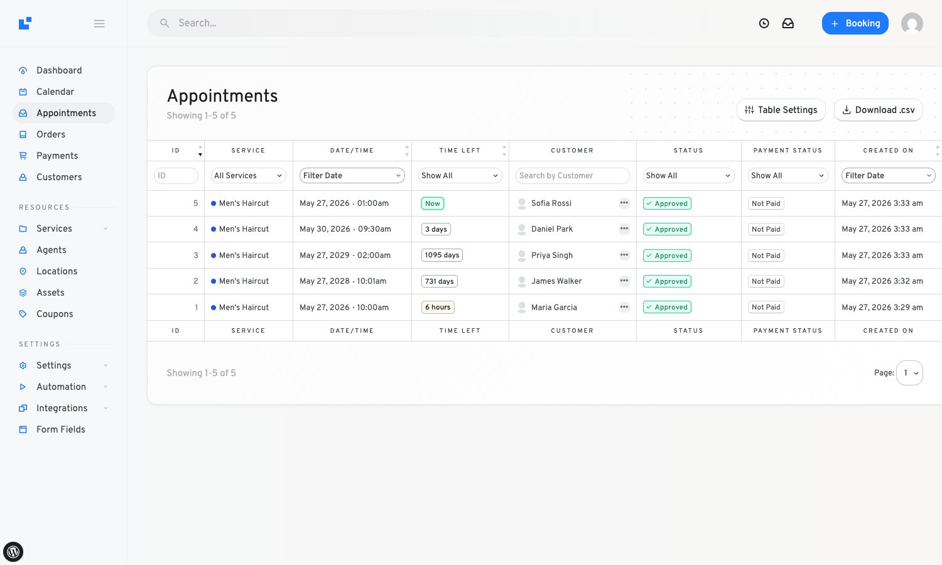Open the All Services filter dropdown
The width and height of the screenshot is (942, 565).
tap(249, 176)
